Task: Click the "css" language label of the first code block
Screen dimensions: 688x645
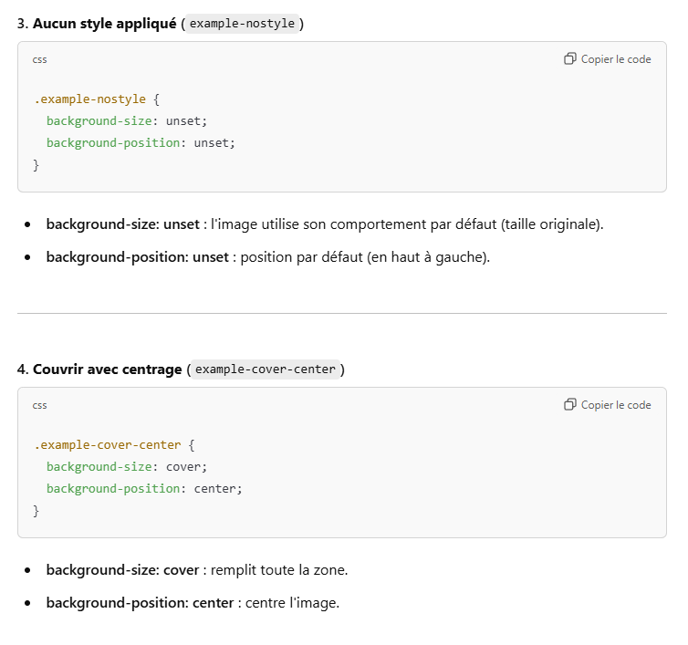Action: [39, 59]
